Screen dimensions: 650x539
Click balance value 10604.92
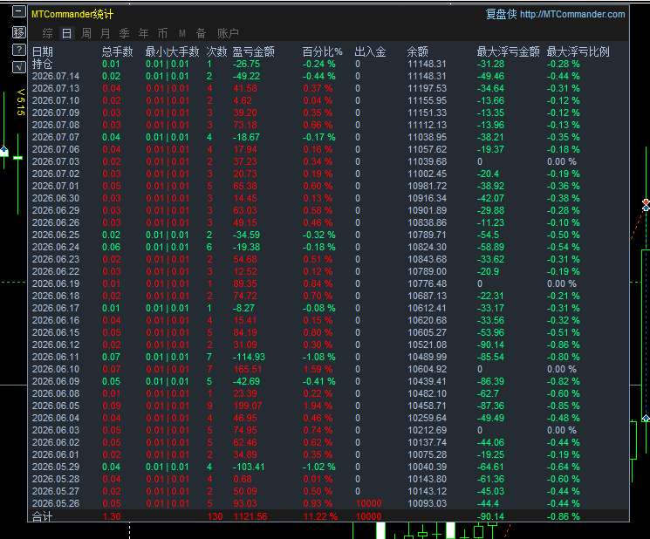click(427, 369)
